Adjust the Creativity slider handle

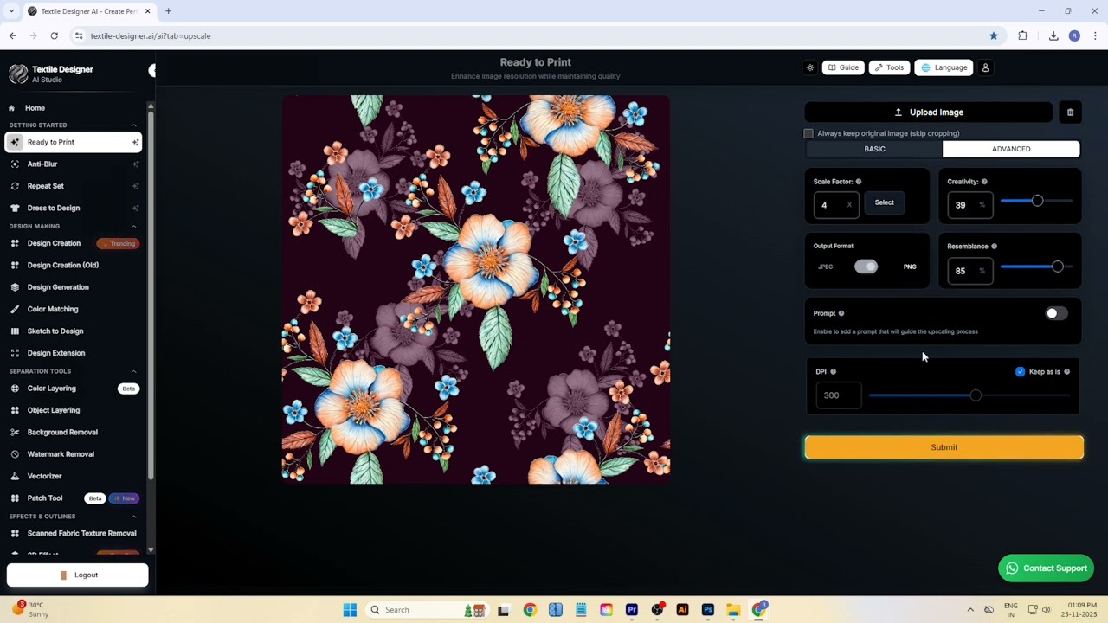[1037, 201]
